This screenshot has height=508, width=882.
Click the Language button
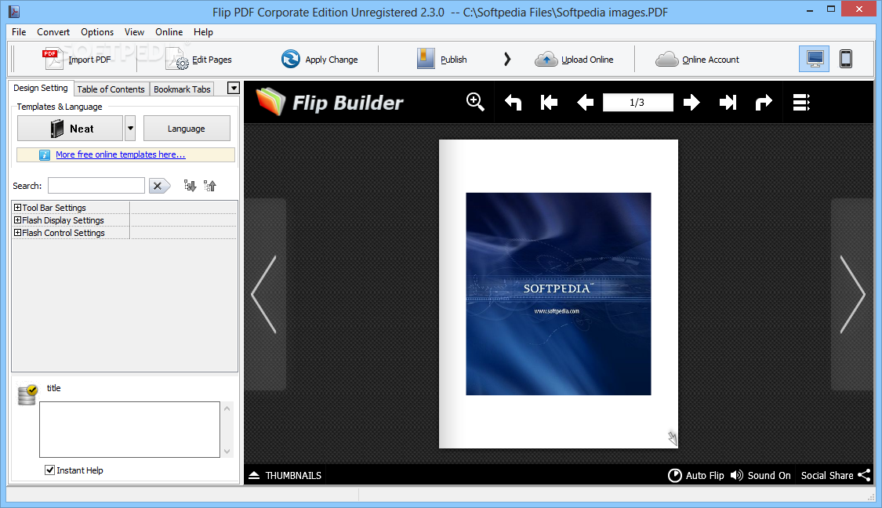(187, 129)
